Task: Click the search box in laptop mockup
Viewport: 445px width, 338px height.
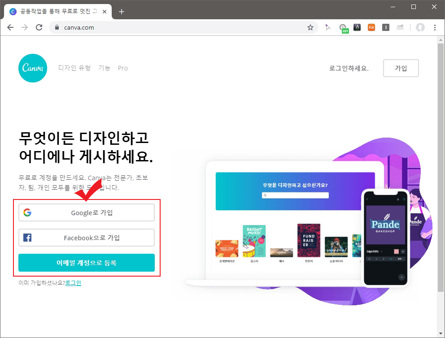Action: [x=295, y=195]
